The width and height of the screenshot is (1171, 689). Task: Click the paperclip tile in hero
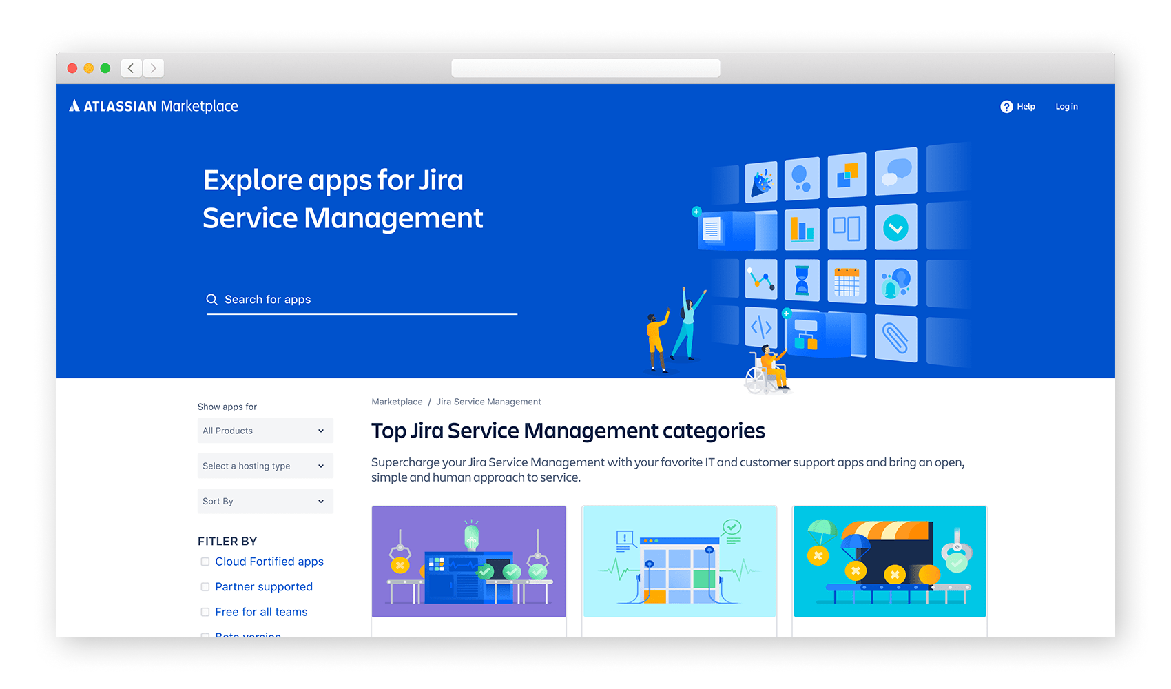click(x=896, y=338)
